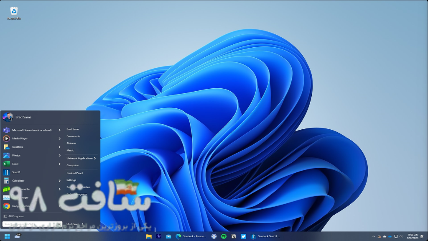Image resolution: width=428 pixels, height=241 pixels.
Task: Open the purple camera app on taskbar
Action: click(x=158, y=236)
